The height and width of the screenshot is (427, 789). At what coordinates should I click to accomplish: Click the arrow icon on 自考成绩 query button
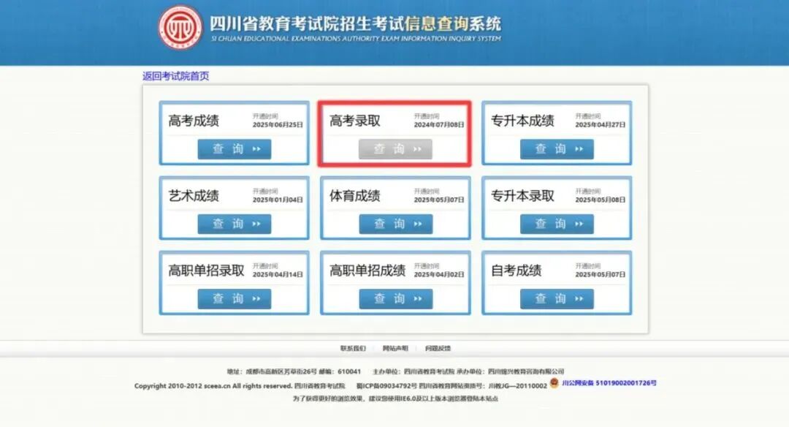coord(579,299)
